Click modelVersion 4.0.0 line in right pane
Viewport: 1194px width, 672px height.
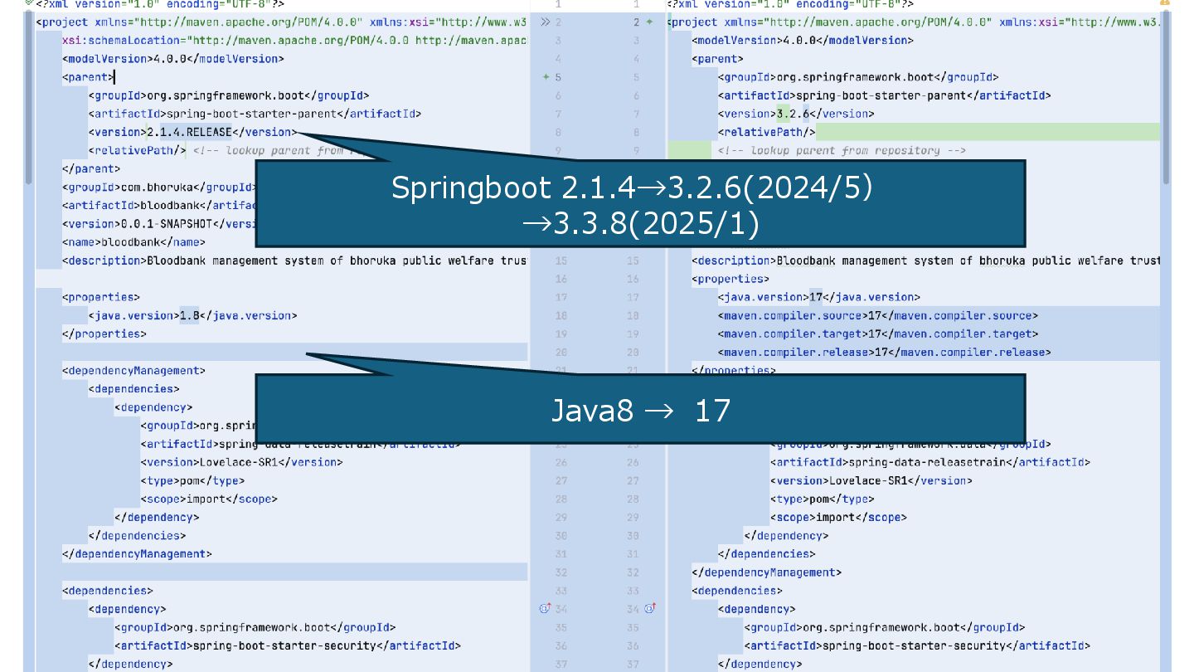click(803, 41)
